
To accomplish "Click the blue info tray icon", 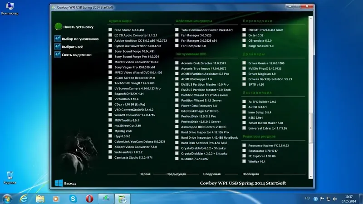I will 315,199.
